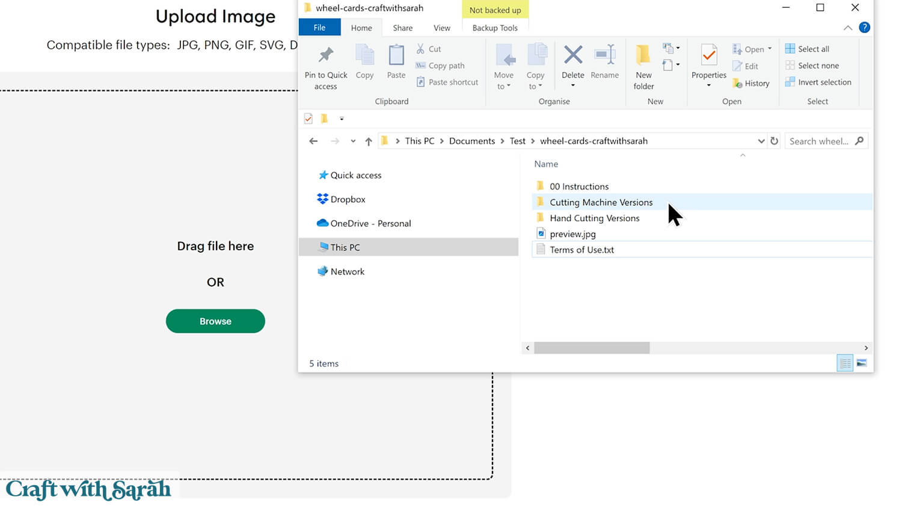Switch to the Share tab
This screenshot has height=506, width=902.
coord(402,28)
